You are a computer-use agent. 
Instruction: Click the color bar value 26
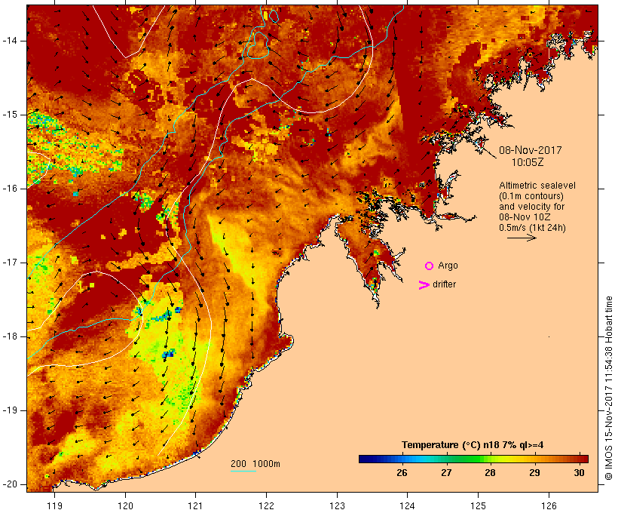(402, 472)
